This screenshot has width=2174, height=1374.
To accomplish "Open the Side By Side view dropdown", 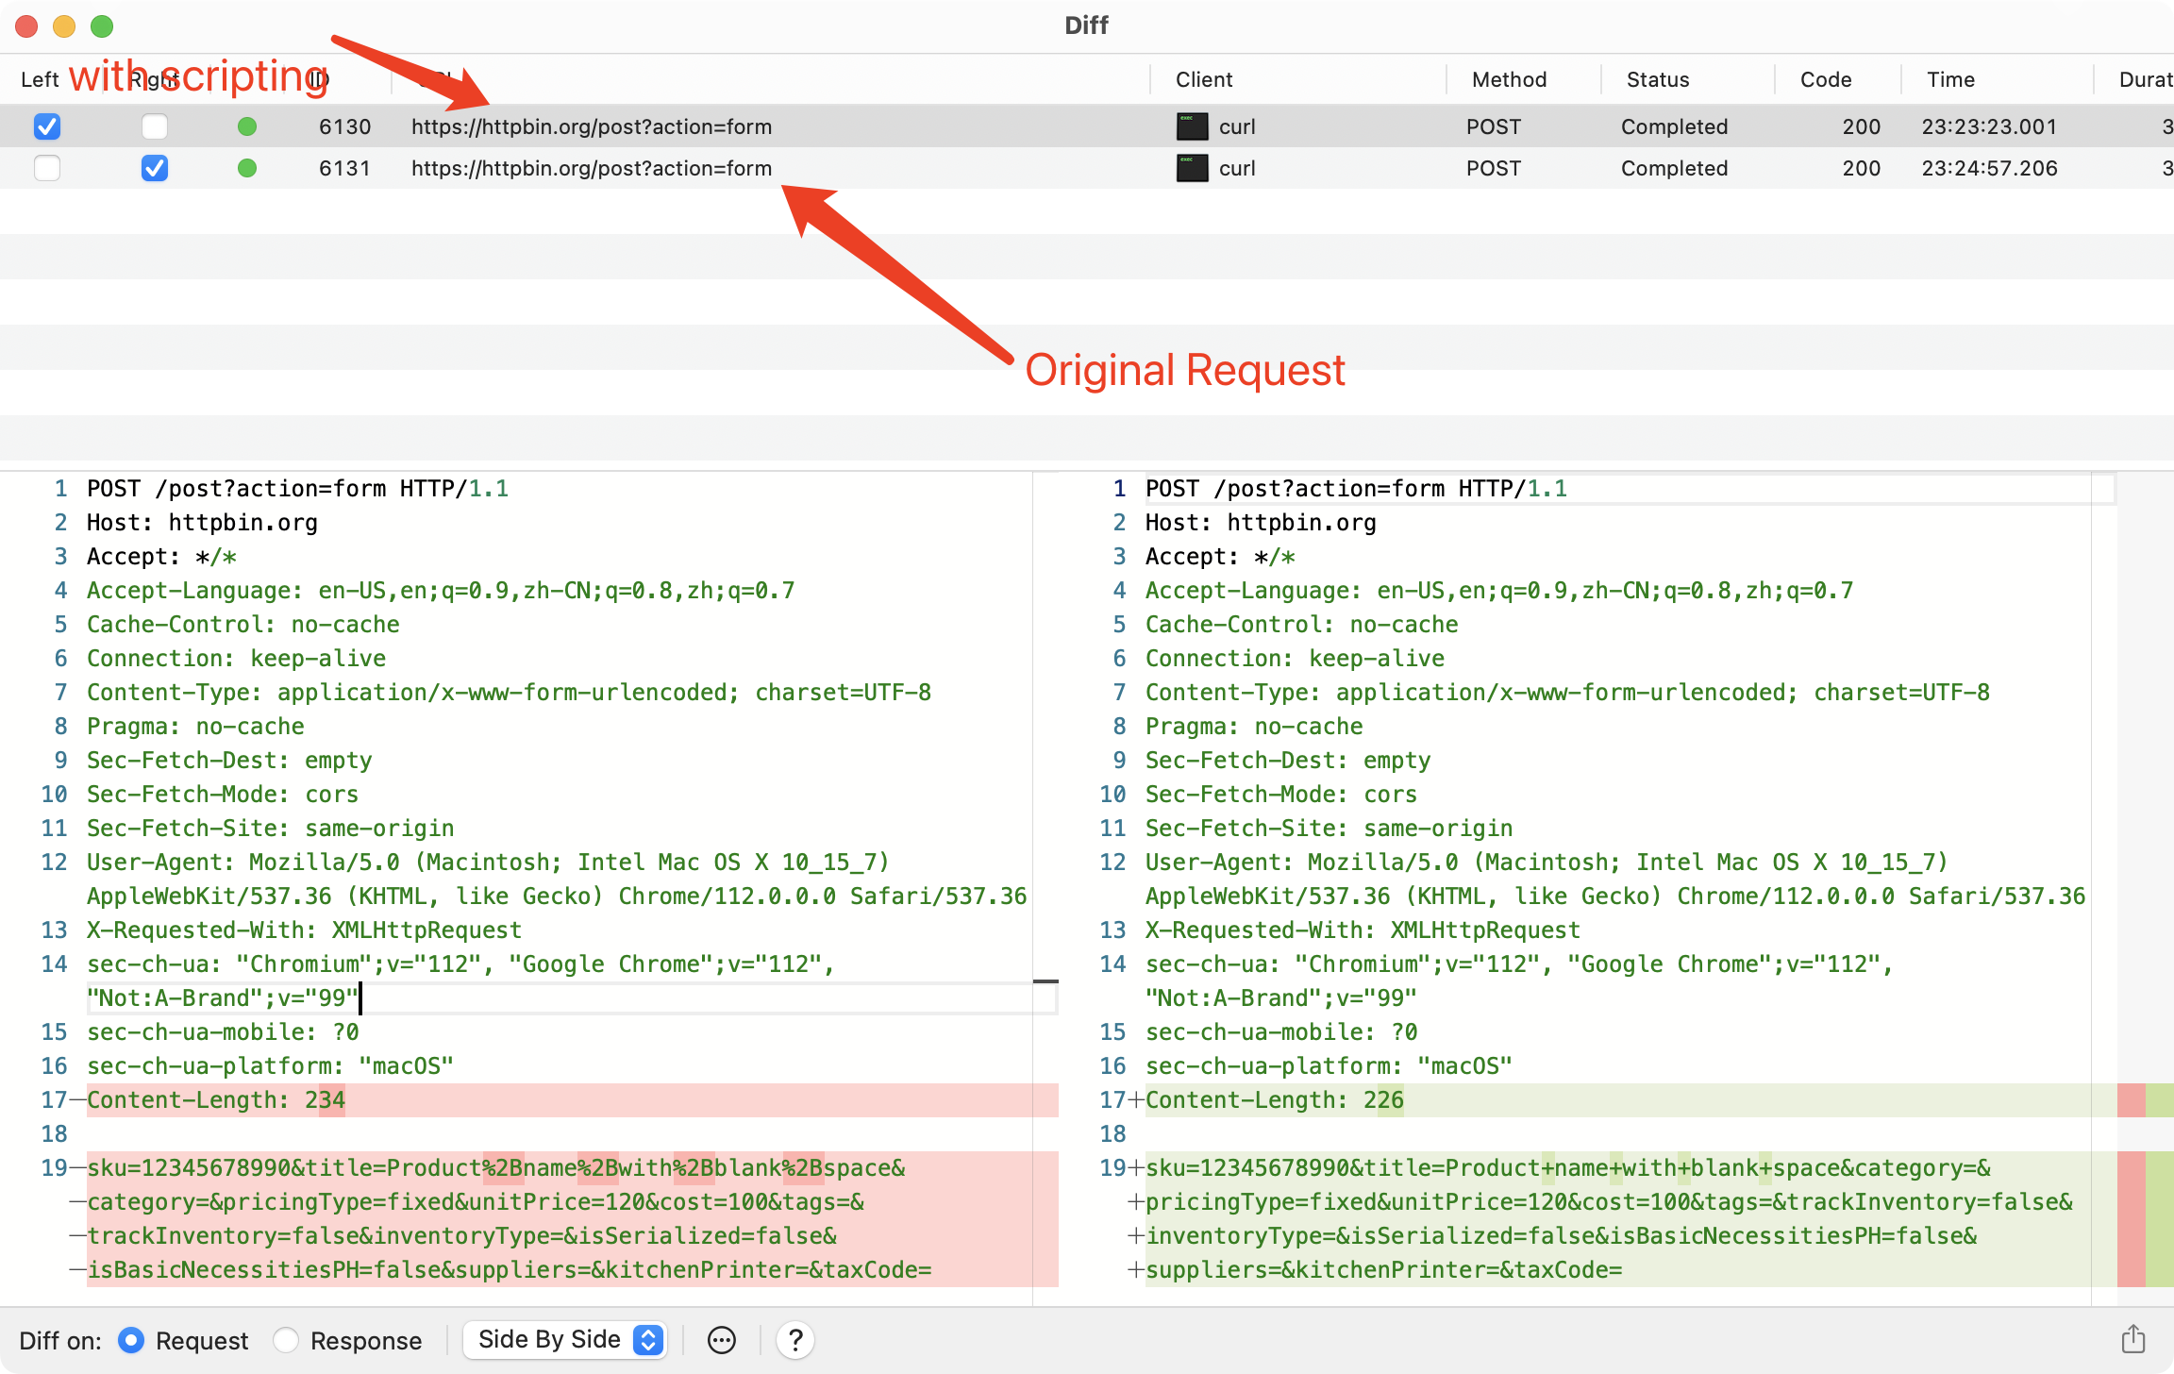I will click(564, 1338).
